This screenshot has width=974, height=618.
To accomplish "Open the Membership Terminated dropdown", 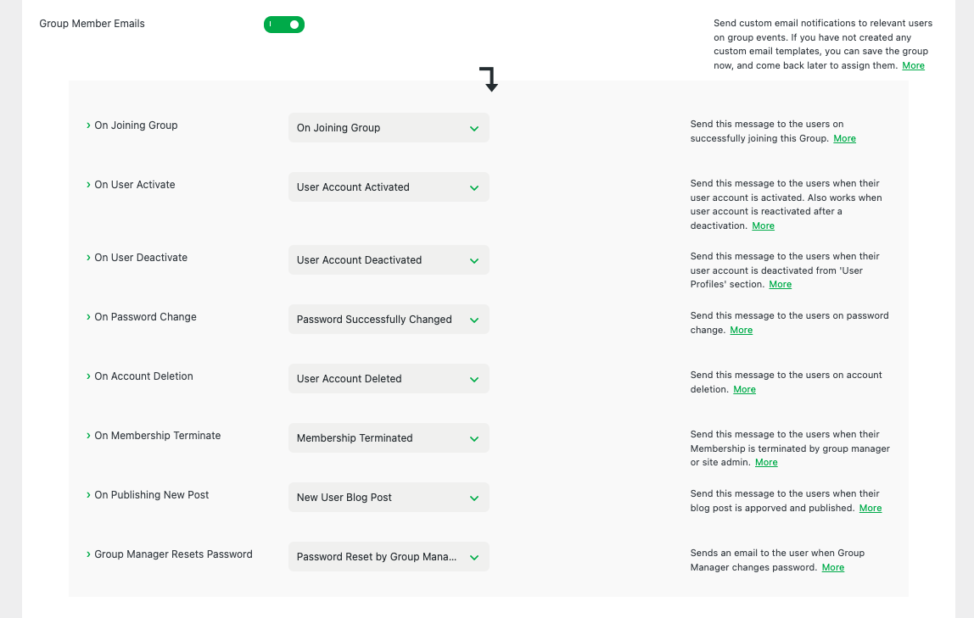I will point(389,438).
